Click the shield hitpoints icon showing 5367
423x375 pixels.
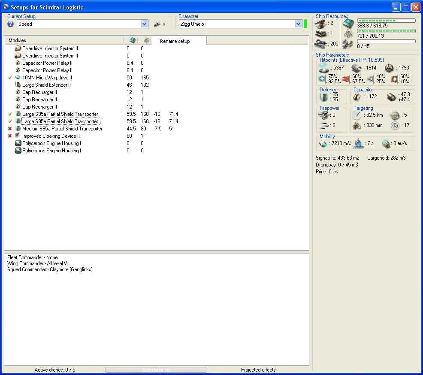point(323,68)
